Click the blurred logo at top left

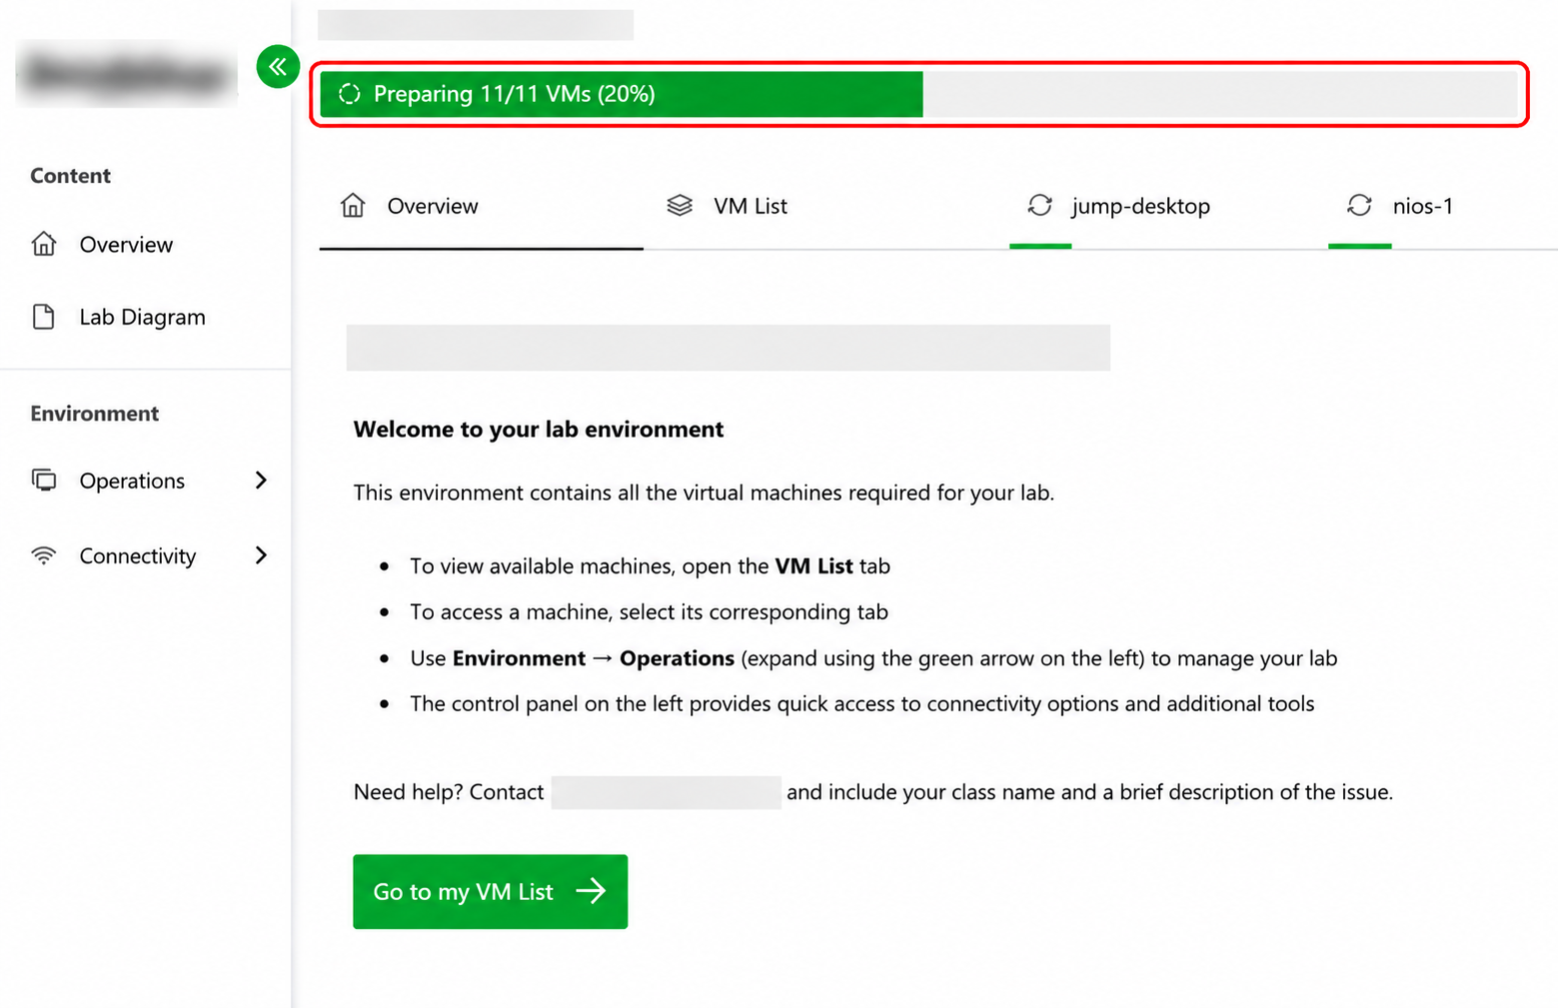(127, 74)
